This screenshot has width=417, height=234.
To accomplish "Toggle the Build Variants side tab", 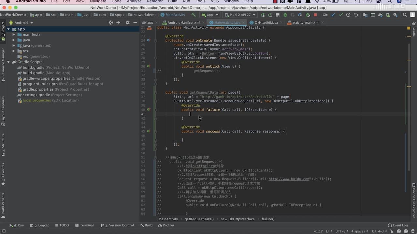I will (3, 205).
